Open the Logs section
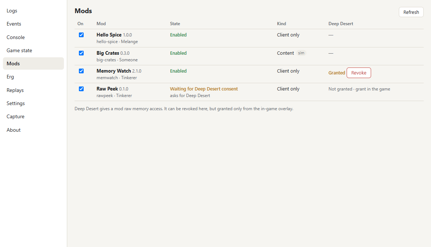Viewport: 431px width, 247px height. pyautogui.click(x=33, y=11)
